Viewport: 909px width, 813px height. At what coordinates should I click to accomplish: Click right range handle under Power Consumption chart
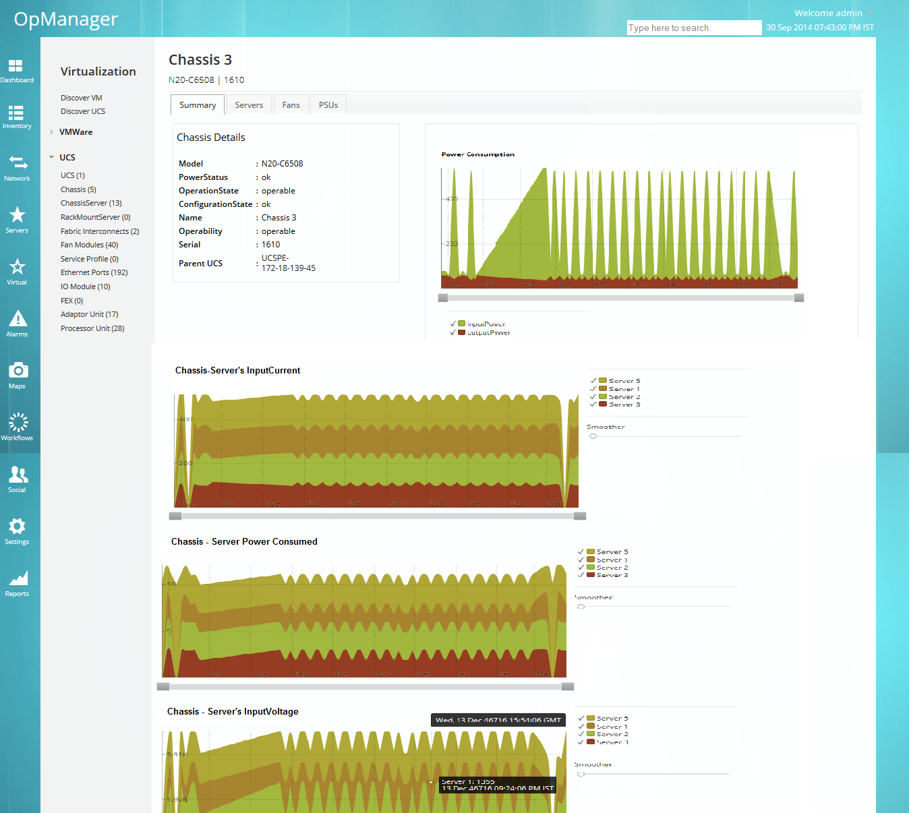point(799,298)
